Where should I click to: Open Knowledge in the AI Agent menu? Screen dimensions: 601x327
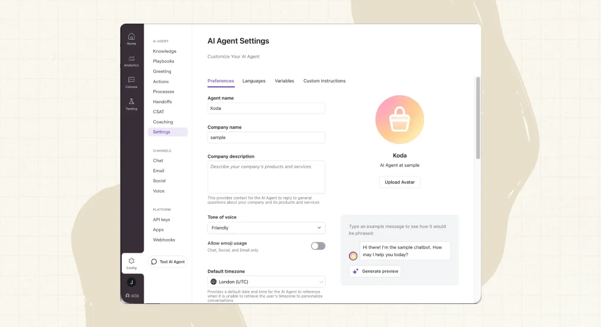(164, 51)
